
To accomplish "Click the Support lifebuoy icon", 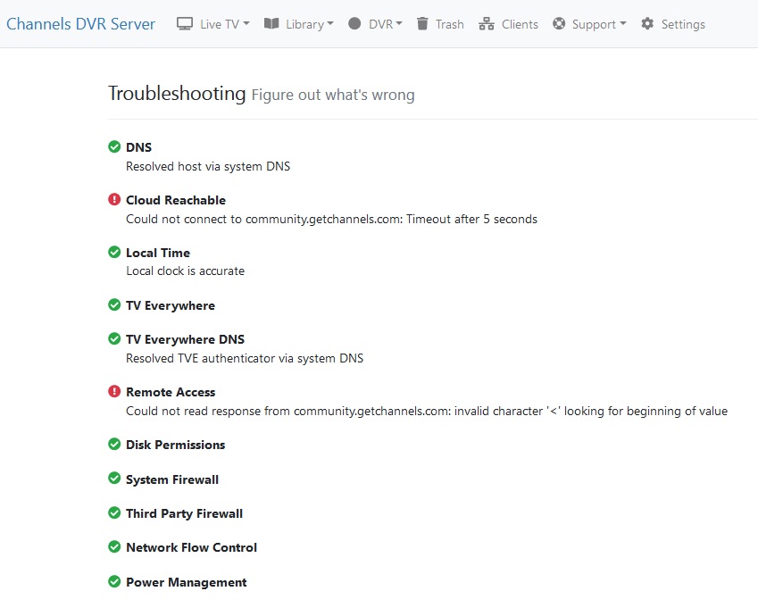I will coord(559,24).
